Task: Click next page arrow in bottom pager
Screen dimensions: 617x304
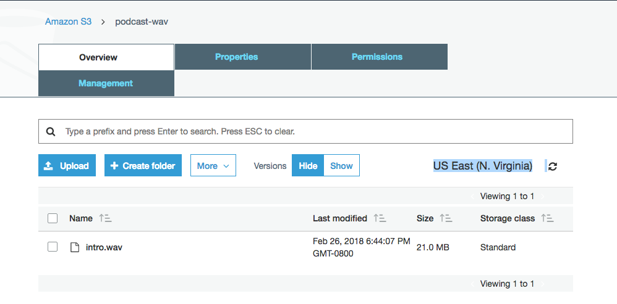Action: 543,284
